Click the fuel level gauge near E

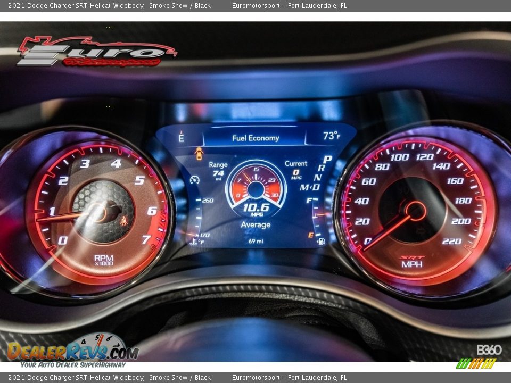pyautogui.click(x=310, y=235)
